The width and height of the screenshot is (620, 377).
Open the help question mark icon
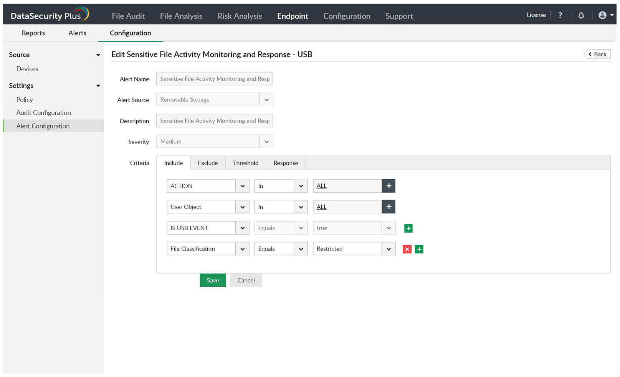(x=560, y=15)
